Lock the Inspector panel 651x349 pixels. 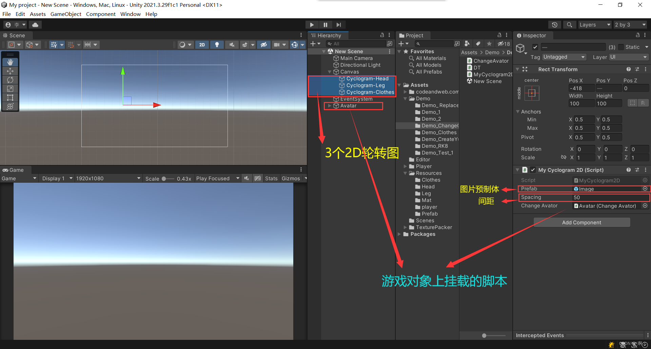tap(638, 35)
